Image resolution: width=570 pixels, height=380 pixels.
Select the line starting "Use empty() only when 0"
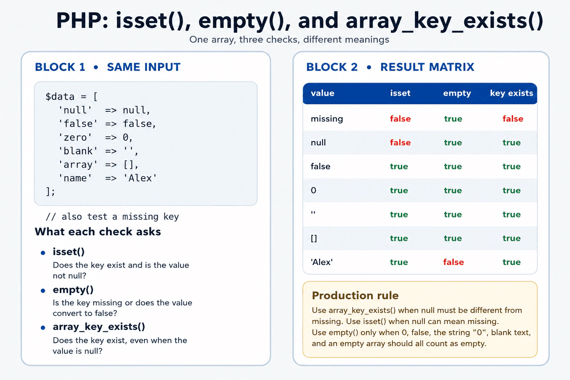click(x=422, y=333)
